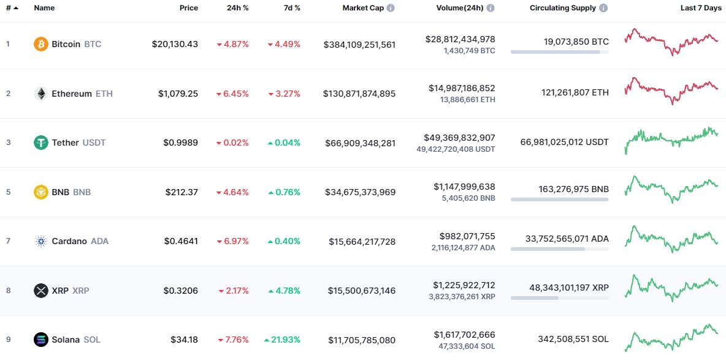Click Solana's 21.93% seven-day change
726x361 pixels.
(282, 340)
